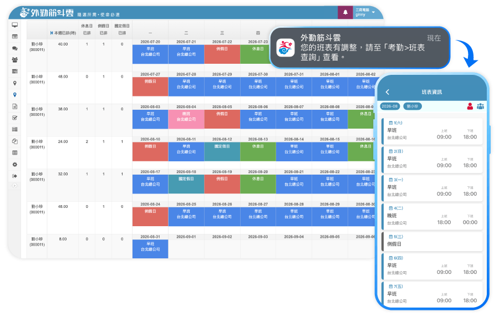Screen dimensions: 499x316
Task: Expand the sidebar with double-chevron button
Action: coord(14,186)
